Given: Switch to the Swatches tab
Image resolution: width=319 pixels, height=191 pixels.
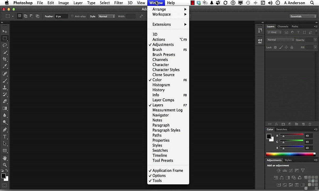Looking at the screenshot, I should (x=282, y=129).
